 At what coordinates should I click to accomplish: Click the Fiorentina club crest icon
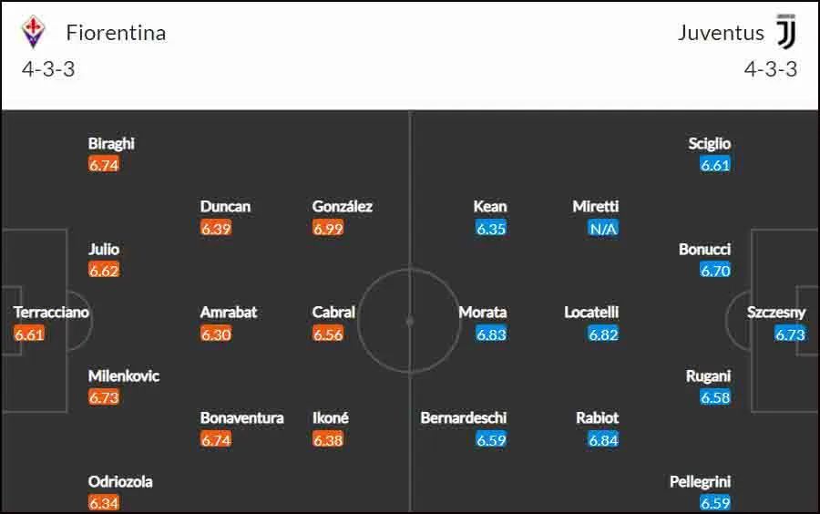coord(33,32)
